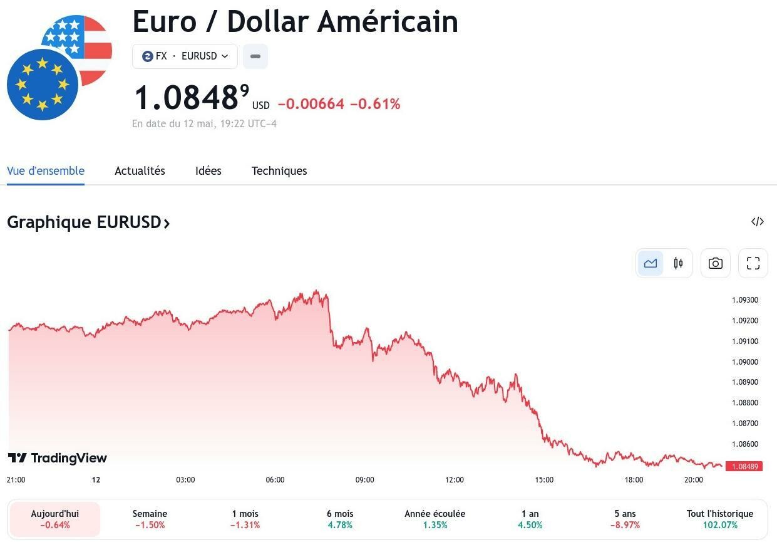Image resolution: width=777 pixels, height=547 pixels.
Task: Click the 12:00 time axis marker
Action: point(455,480)
